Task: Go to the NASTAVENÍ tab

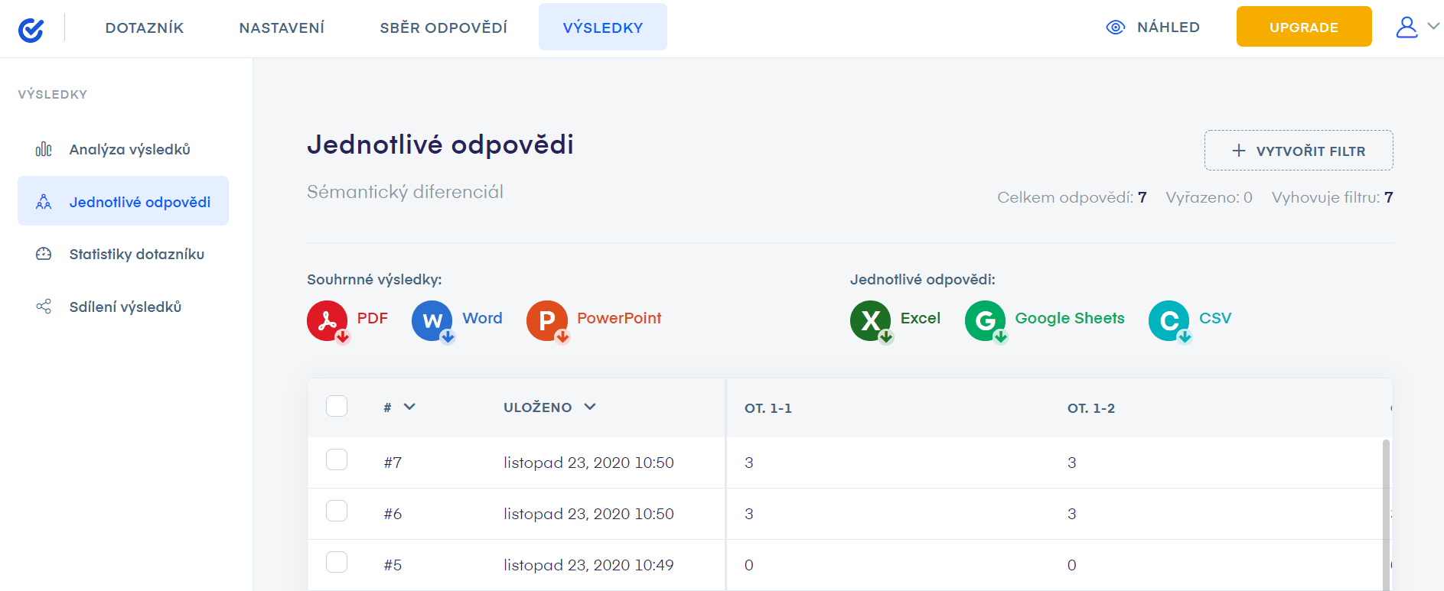Action: [282, 28]
